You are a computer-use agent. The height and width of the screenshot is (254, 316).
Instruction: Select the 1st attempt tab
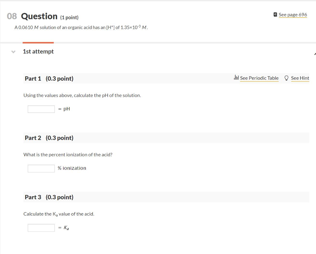click(x=38, y=51)
